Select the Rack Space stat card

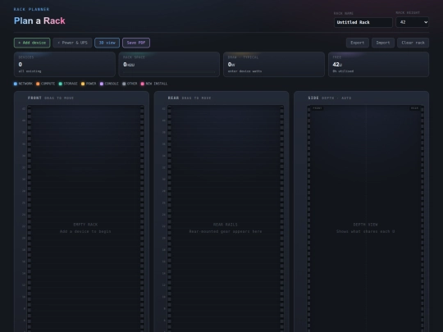[x=169, y=65]
